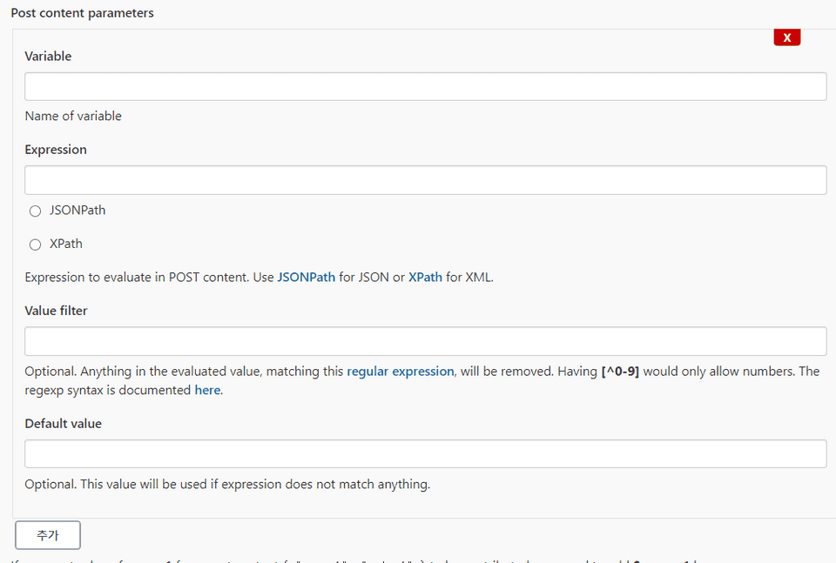Click the Expression field label
The image size is (836, 563).
(56, 150)
